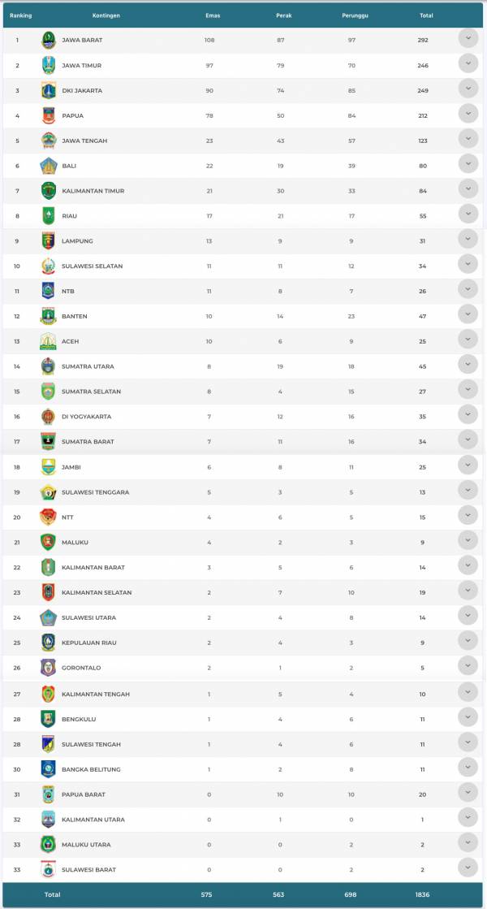Click the Aceh province emblem
487x909 pixels.
coord(49,341)
